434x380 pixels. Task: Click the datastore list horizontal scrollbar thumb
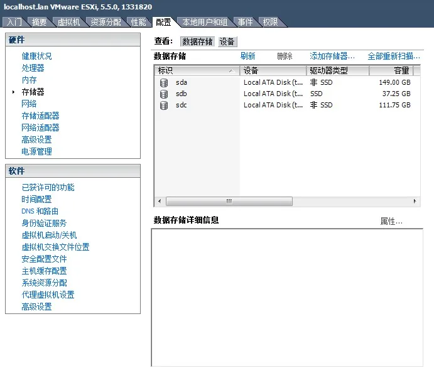pos(229,201)
